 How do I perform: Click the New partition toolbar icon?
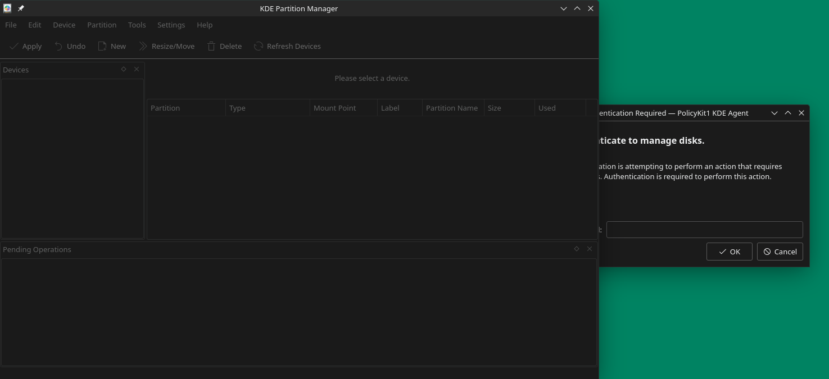tap(102, 46)
